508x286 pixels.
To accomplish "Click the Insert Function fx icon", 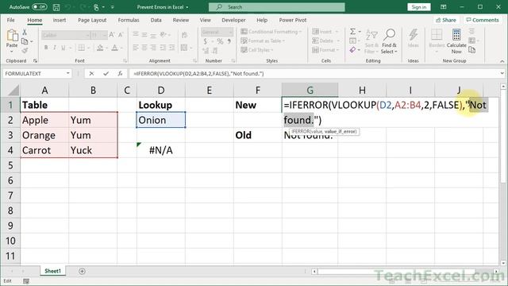I will pos(120,74).
